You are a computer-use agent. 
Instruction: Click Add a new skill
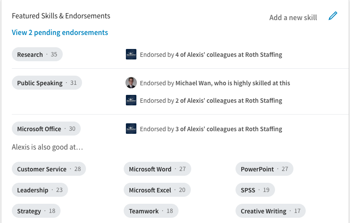(293, 17)
